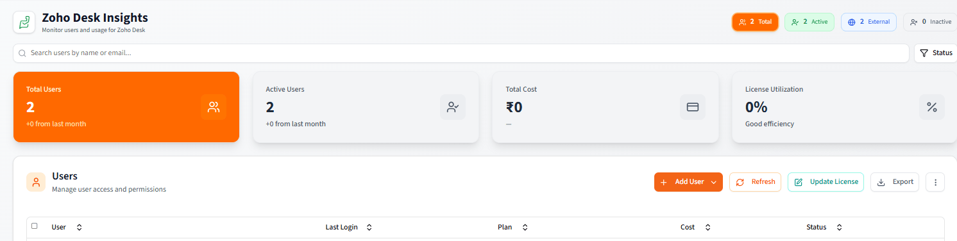
Task: Click the Users section person icon
Action: coord(36,182)
